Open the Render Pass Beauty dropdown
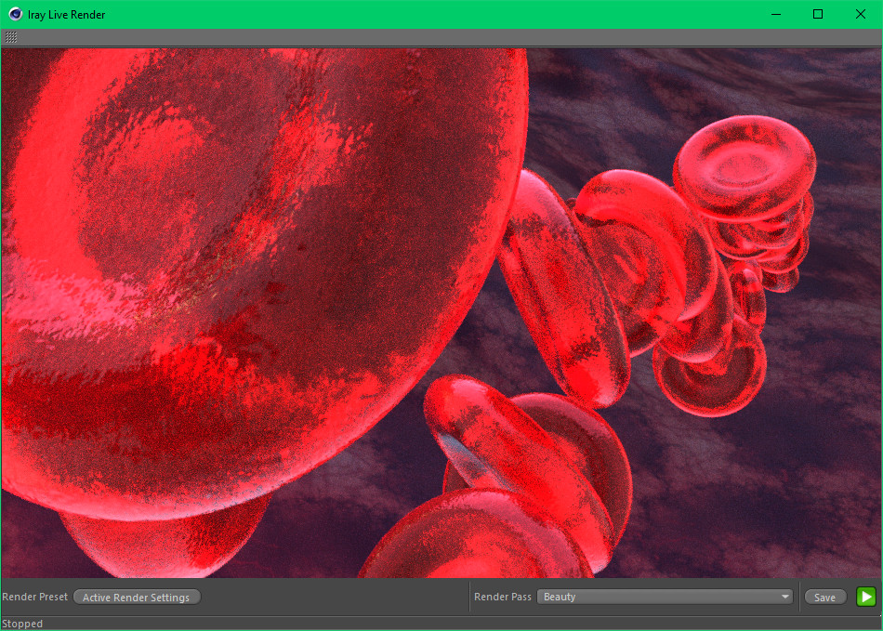The width and height of the screenshot is (883, 631). [665, 597]
